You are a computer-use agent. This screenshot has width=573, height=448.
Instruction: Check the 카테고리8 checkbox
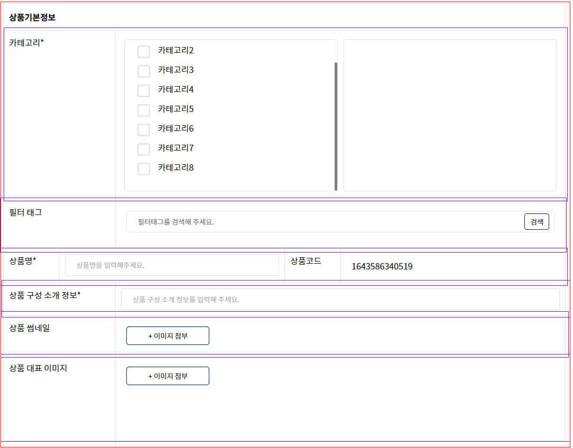point(144,169)
